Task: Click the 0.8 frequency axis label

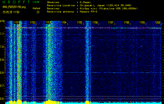Action: [2, 73]
